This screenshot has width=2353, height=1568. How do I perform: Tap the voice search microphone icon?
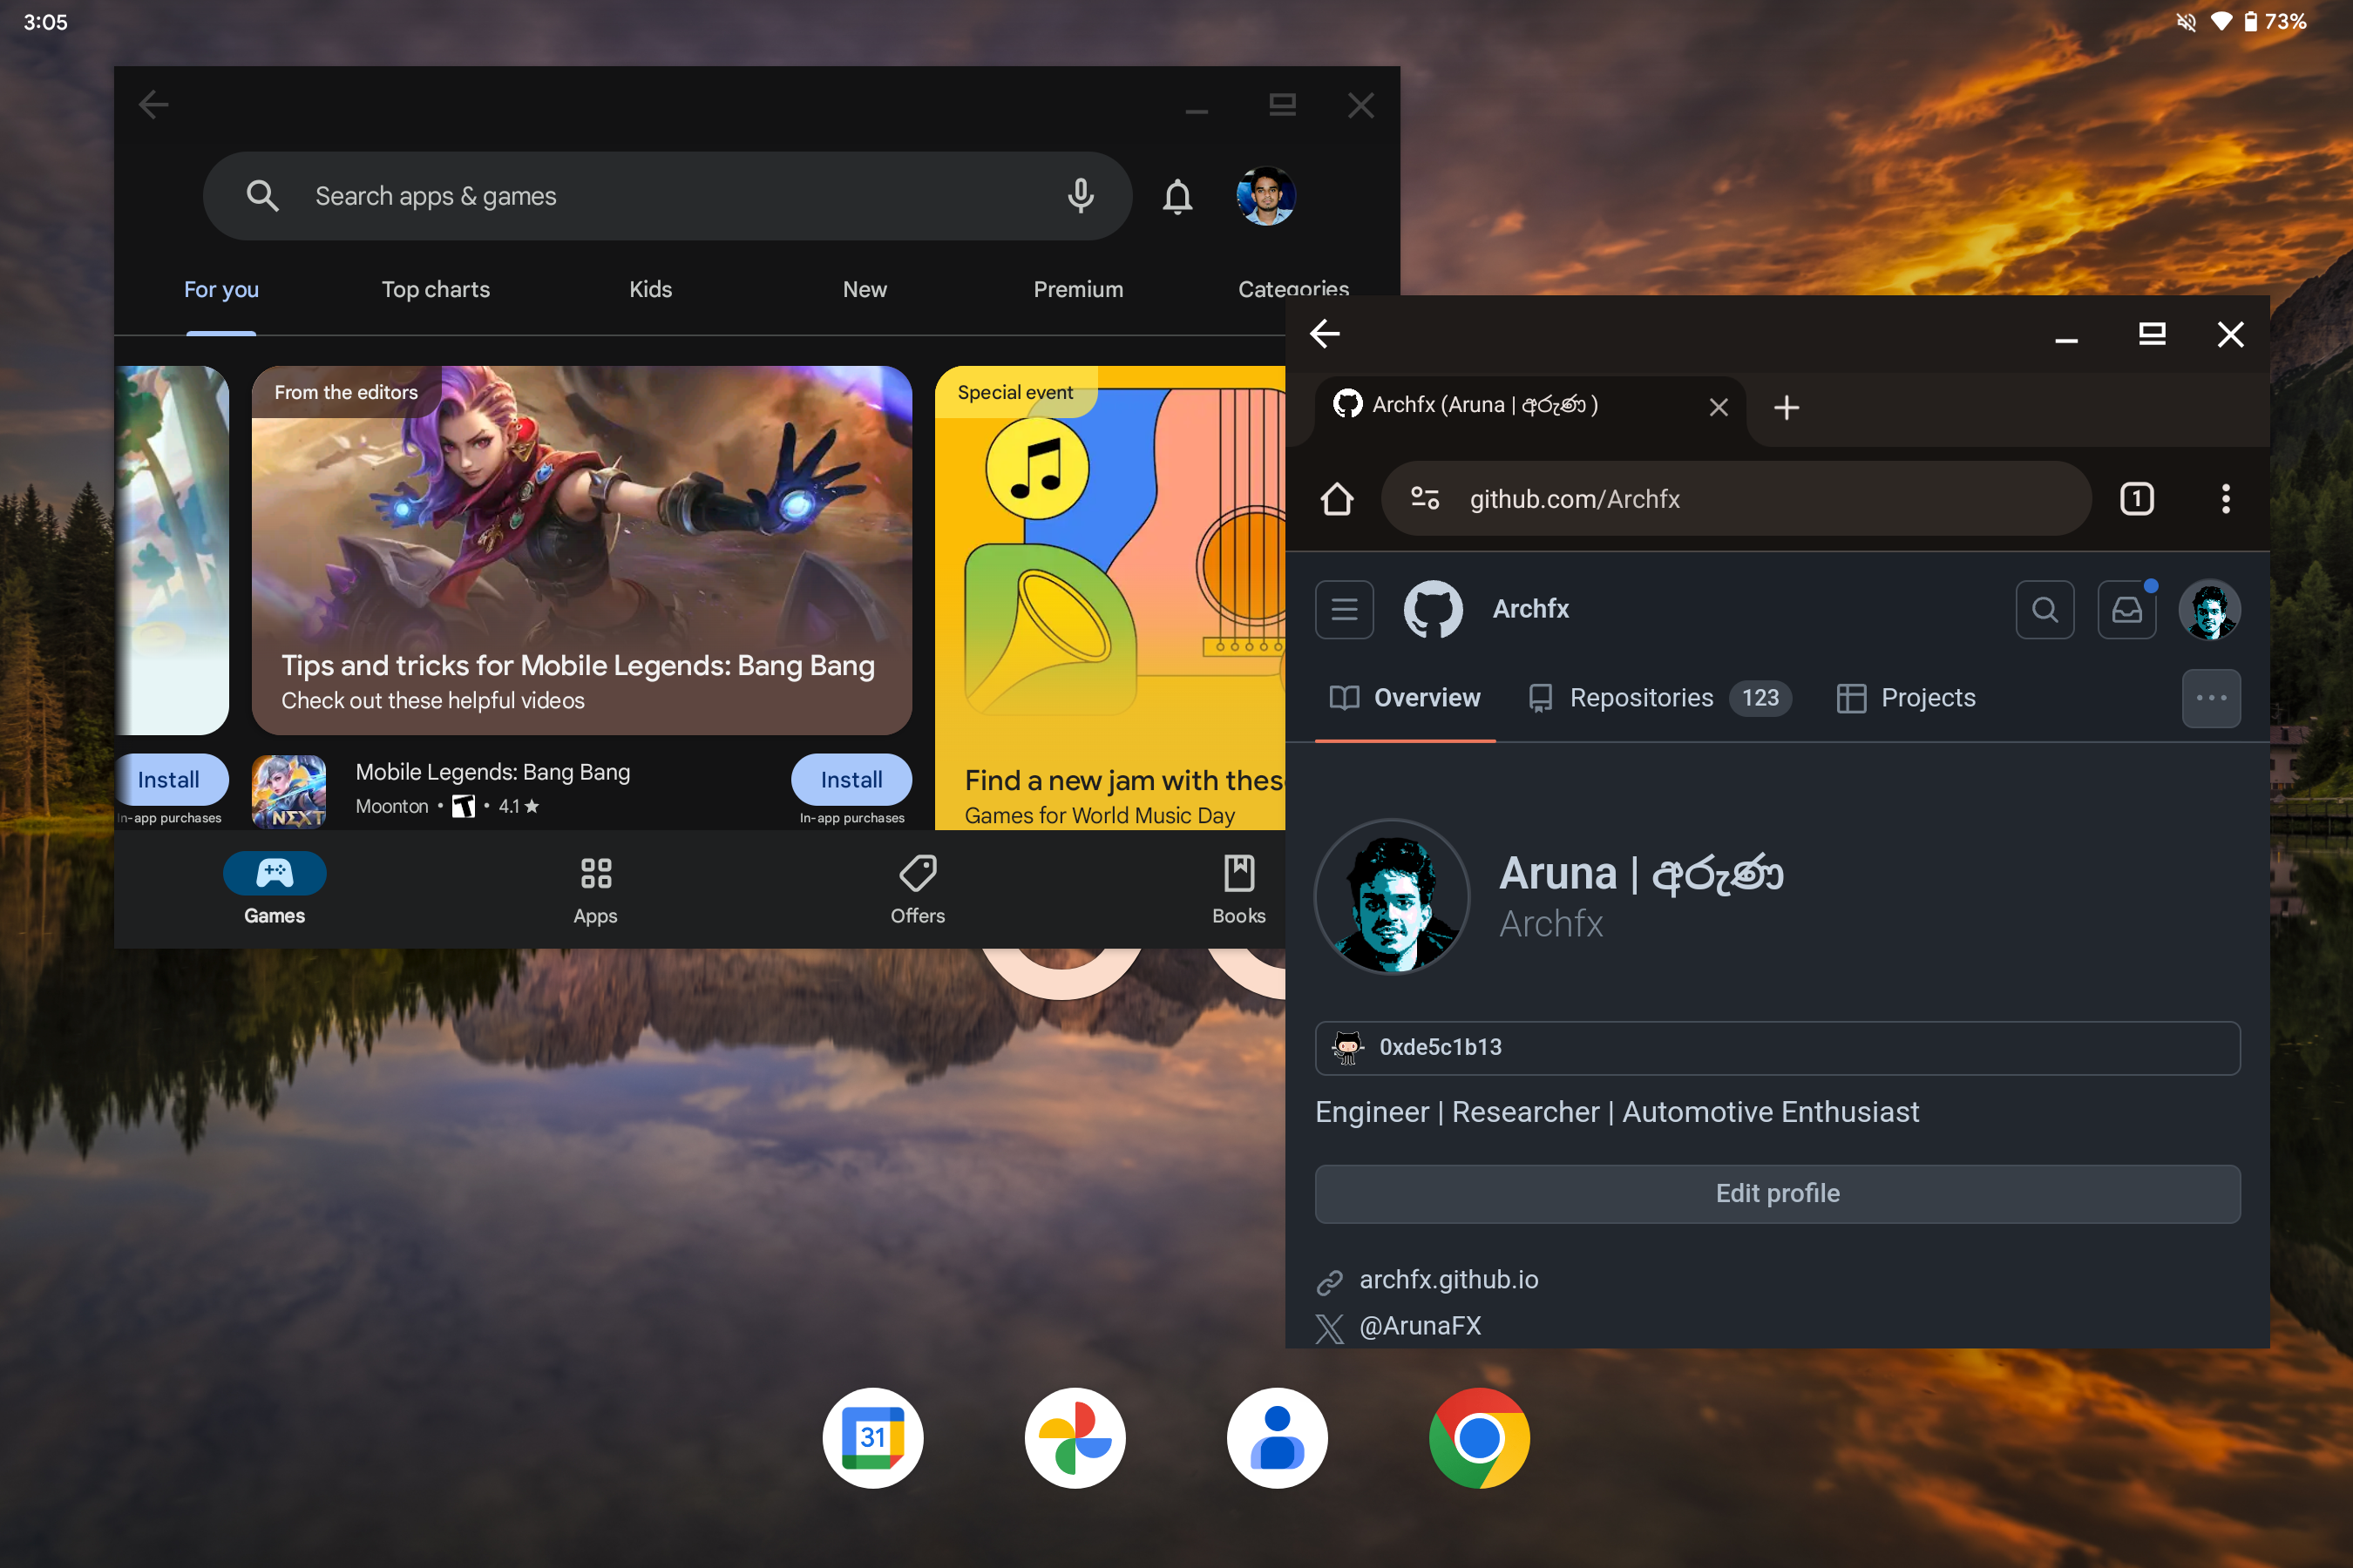coord(1080,196)
